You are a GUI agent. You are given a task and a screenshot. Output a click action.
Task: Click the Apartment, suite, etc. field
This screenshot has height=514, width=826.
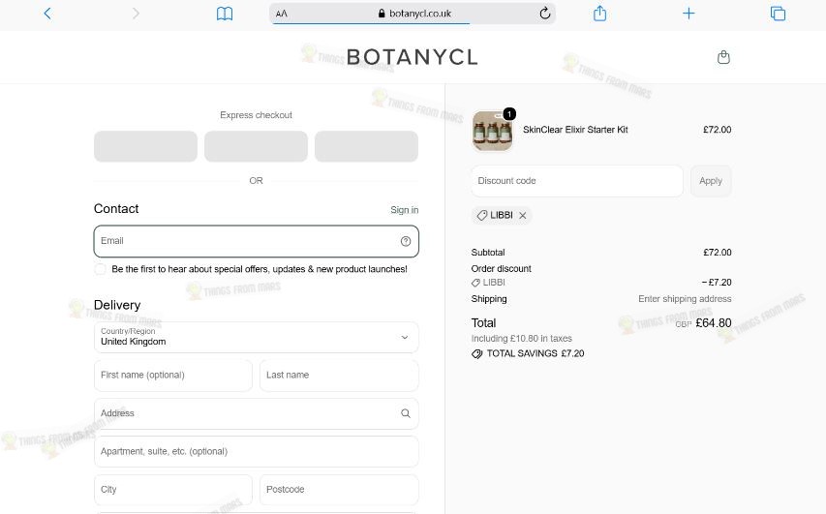(x=256, y=451)
